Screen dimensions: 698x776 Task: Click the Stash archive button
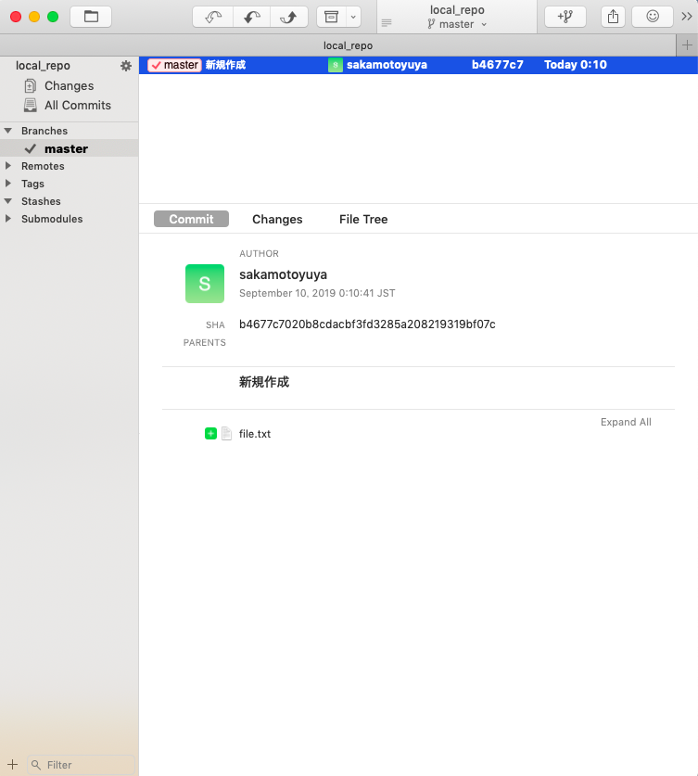[331, 17]
